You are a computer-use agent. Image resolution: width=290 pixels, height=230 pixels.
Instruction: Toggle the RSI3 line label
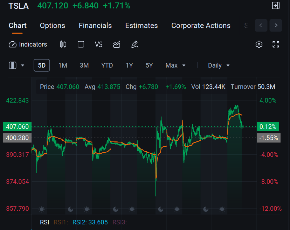[120, 222]
